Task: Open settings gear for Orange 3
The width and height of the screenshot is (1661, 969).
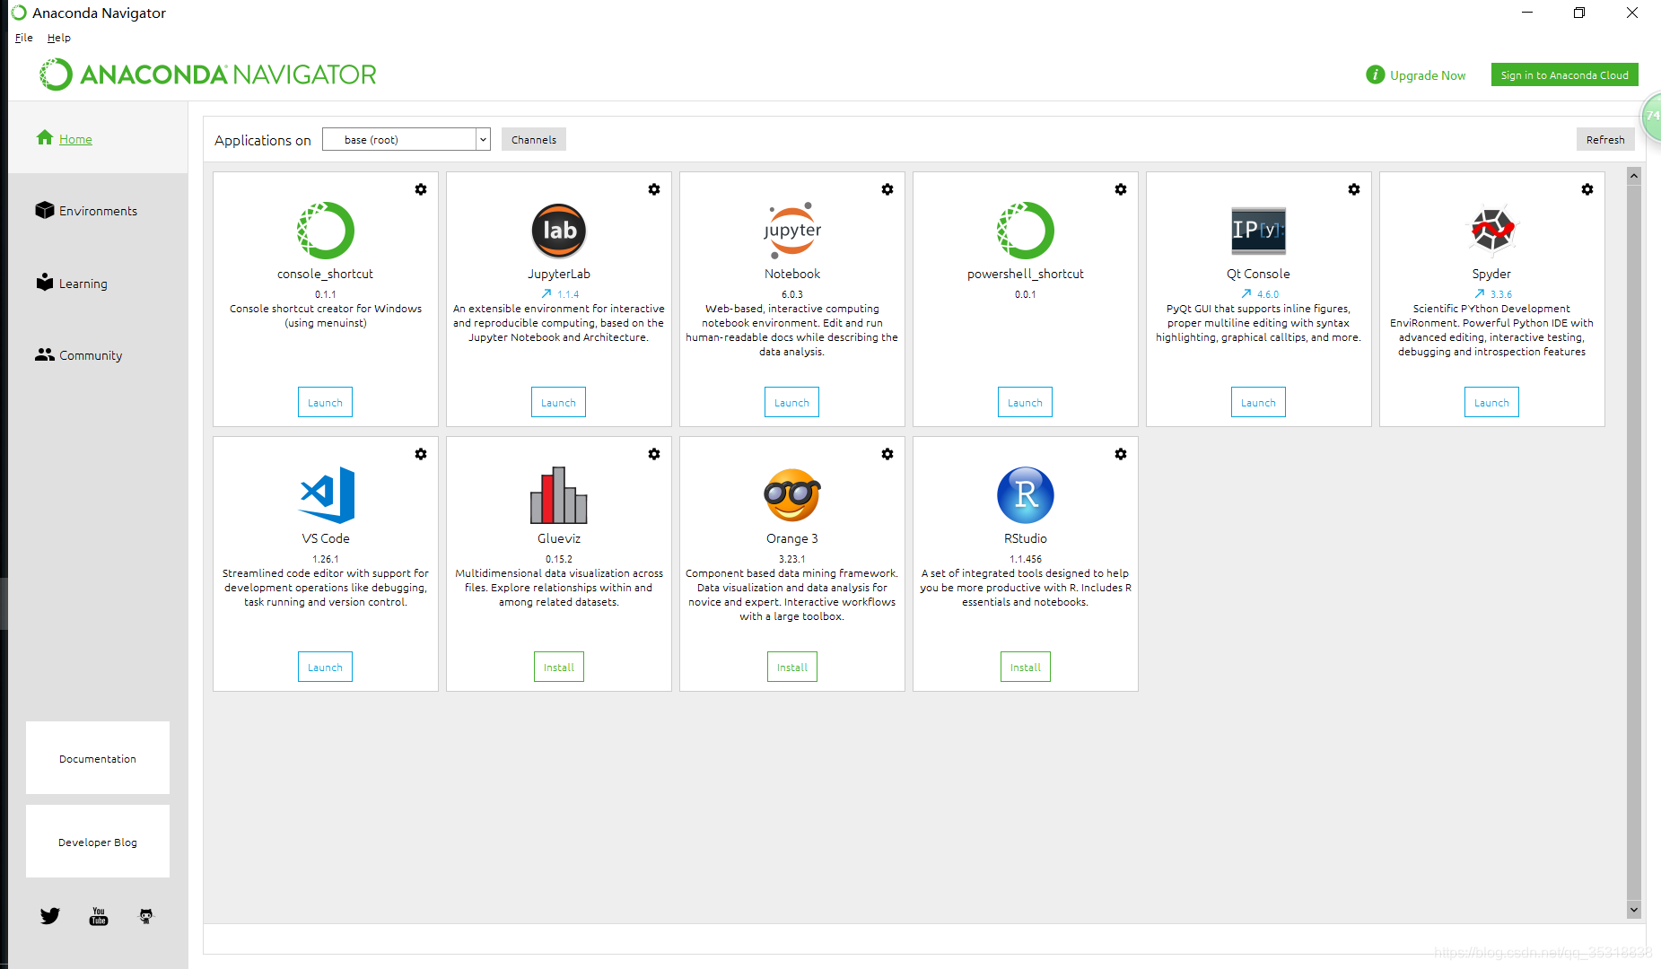Action: click(x=887, y=454)
